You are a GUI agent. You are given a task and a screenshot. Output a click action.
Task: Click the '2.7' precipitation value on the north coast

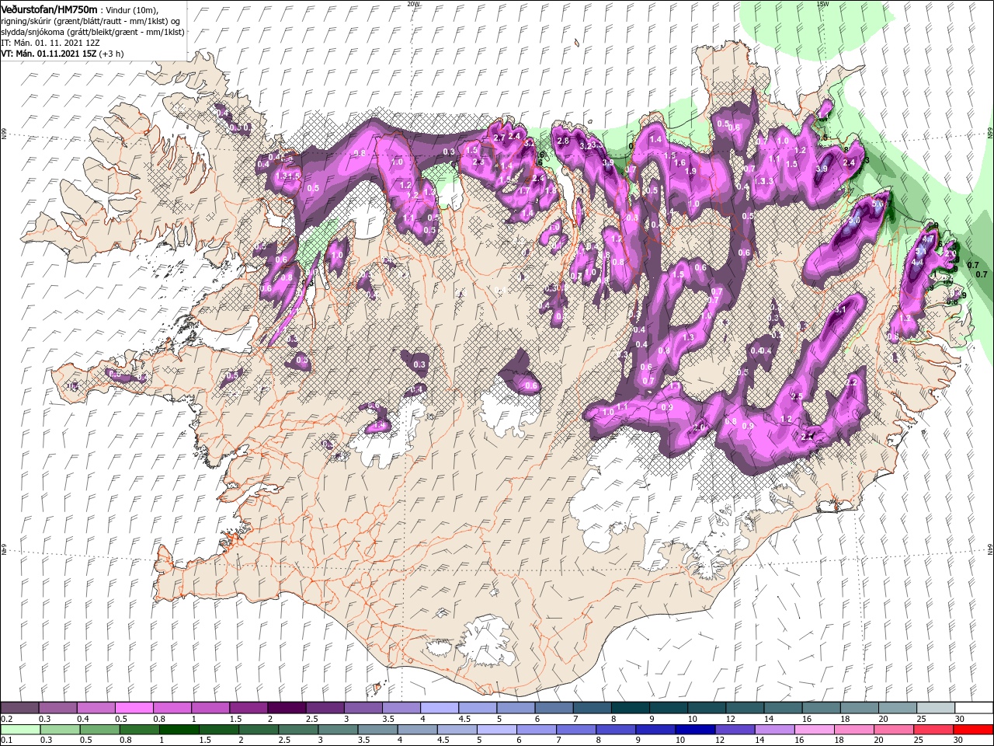(499, 138)
